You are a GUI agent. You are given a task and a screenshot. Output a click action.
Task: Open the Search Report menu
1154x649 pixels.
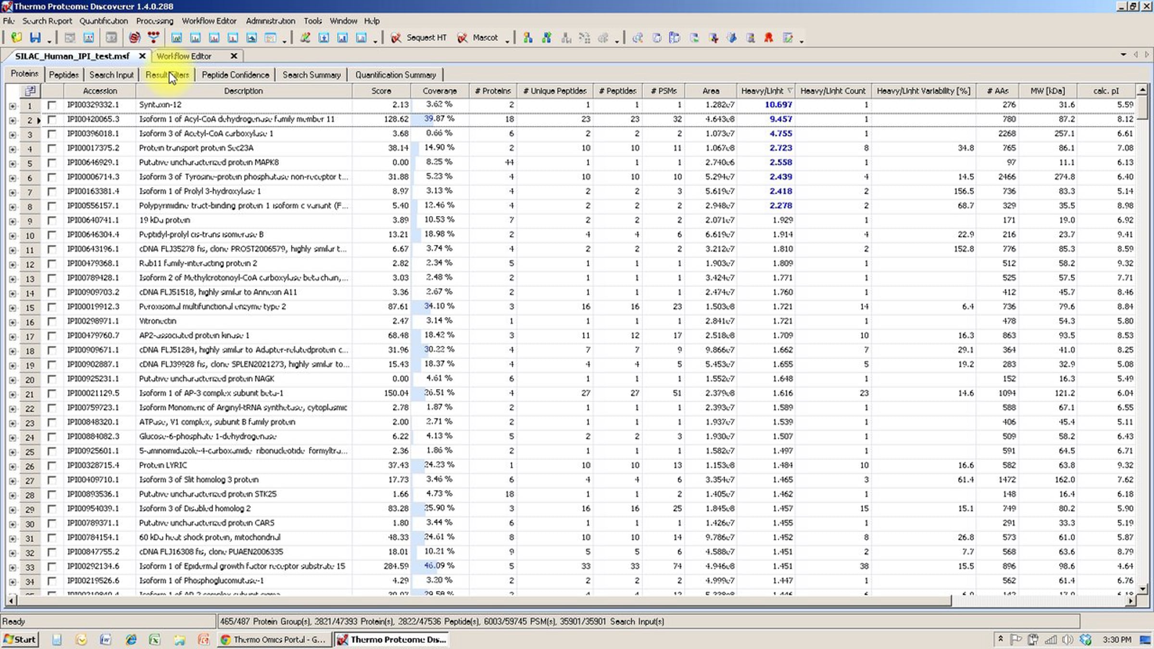(x=47, y=21)
